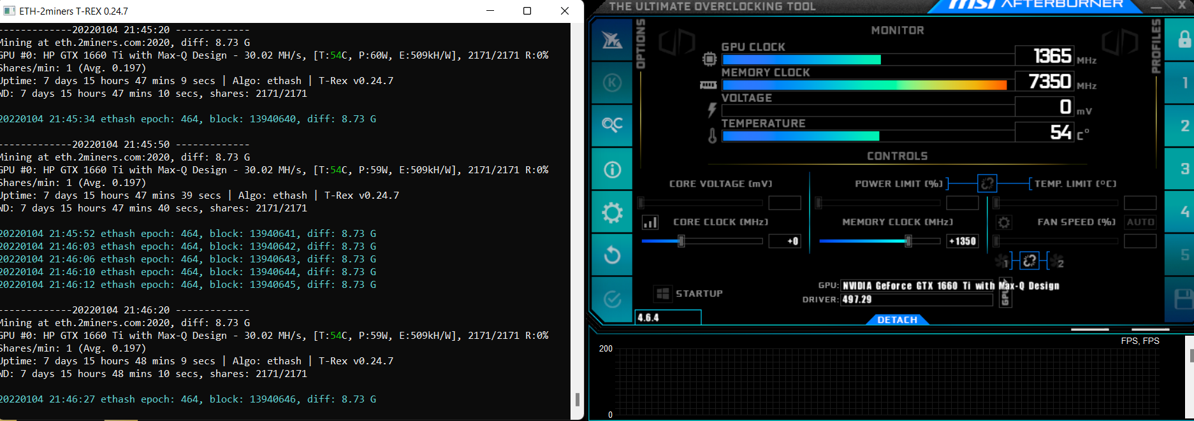Click the line with block: 13940646
1194x421 pixels.
pos(188,399)
